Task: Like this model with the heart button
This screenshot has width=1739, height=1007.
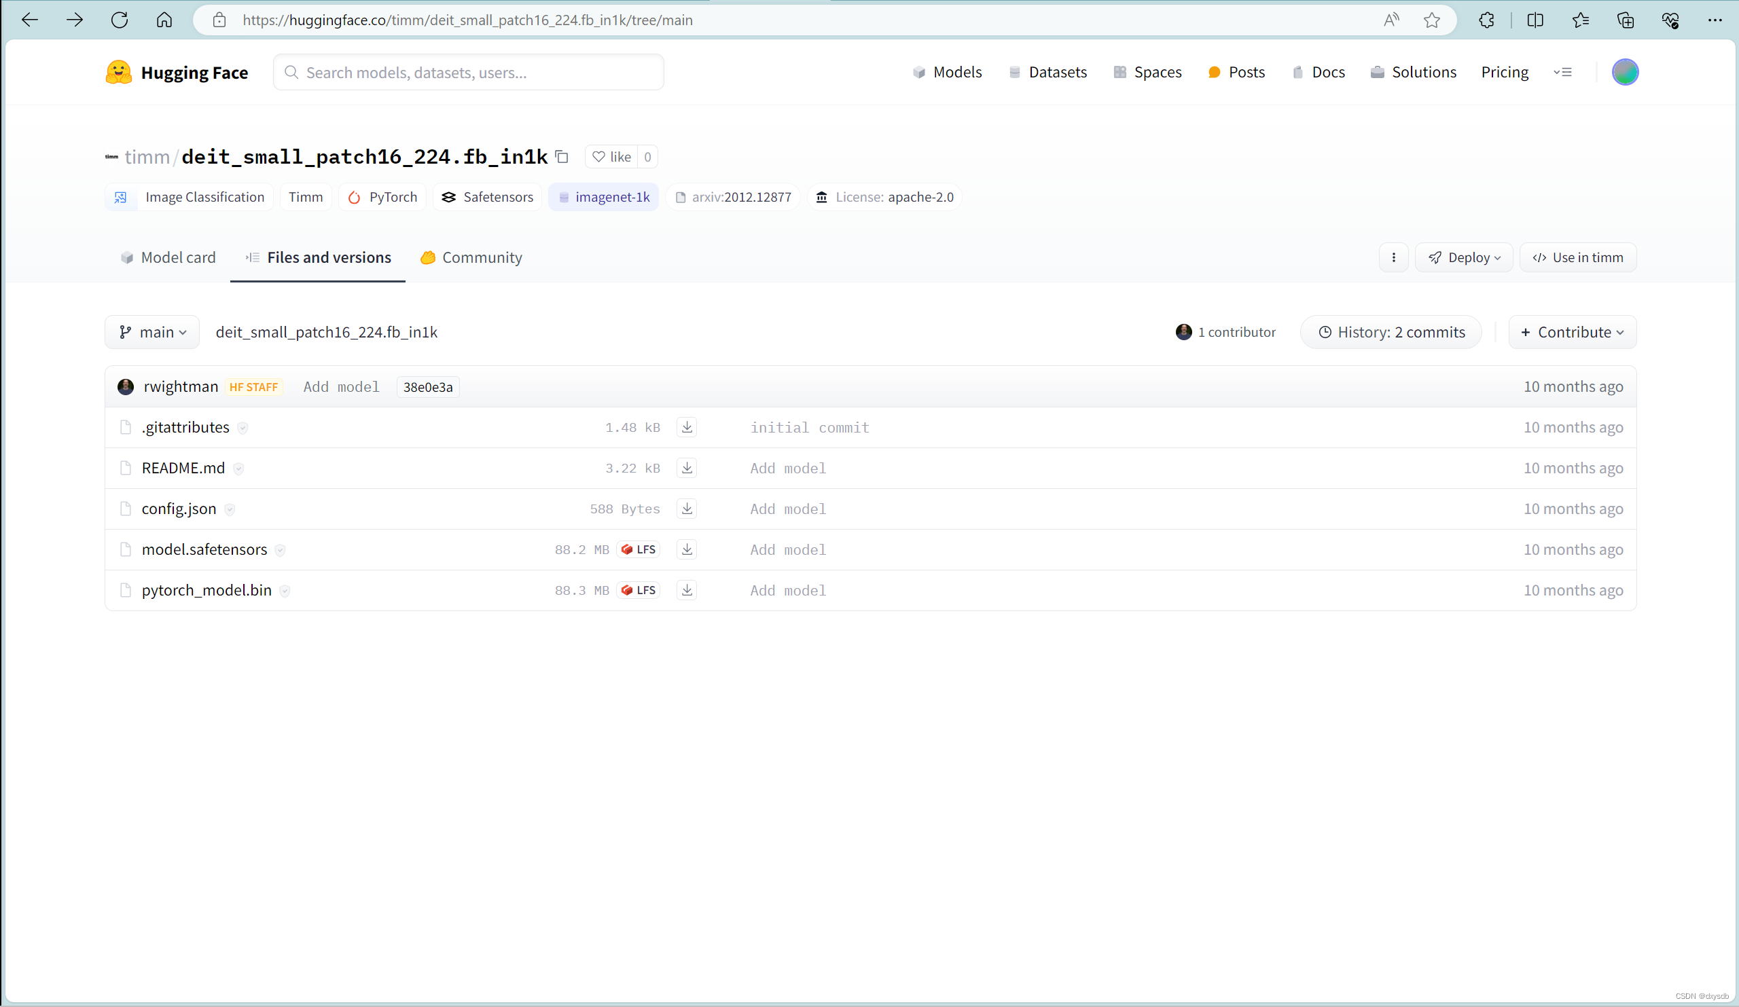Action: click(611, 157)
